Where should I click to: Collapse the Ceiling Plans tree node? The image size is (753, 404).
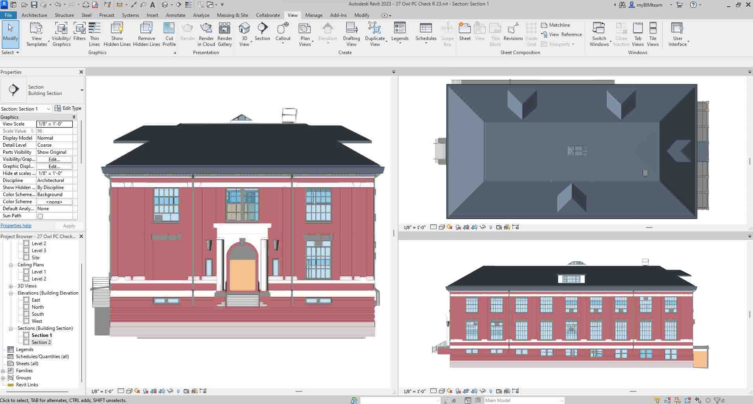[x=11, y=265]
